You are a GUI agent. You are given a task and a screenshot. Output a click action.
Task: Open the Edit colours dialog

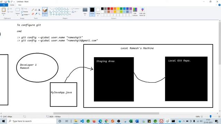(x=135, y=12)
